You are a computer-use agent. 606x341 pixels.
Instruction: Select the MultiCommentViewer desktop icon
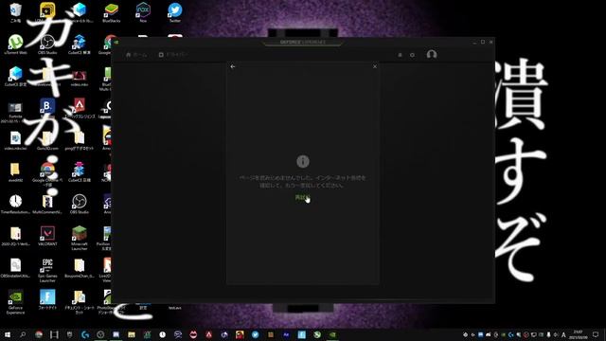(47, 205)
